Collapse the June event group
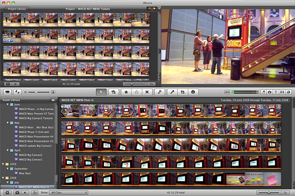The height and width of the screenshot is (196, 295). pyautogui.click(x=8, y=104)
